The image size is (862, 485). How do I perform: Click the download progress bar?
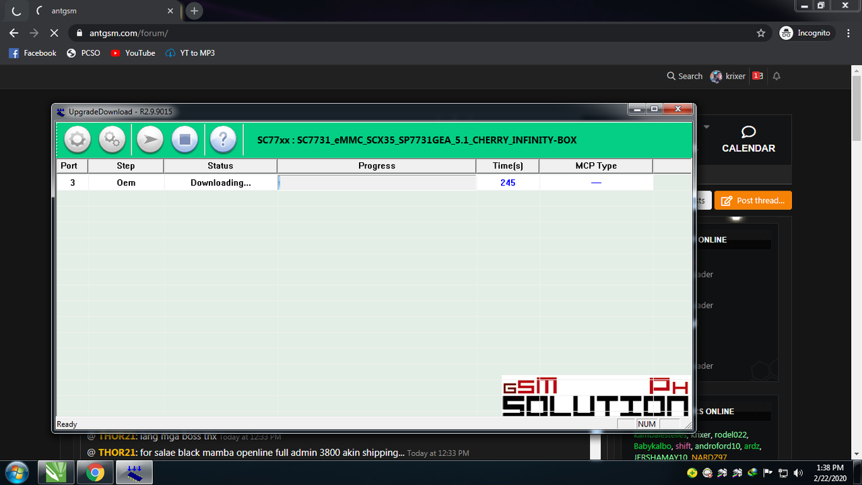[x=376, y=183]
